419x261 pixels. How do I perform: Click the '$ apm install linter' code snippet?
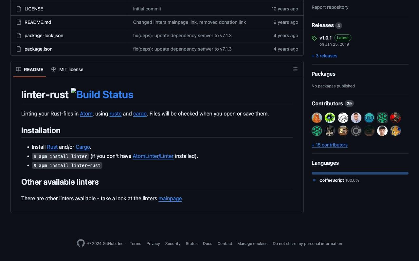(x=60, y=156)
